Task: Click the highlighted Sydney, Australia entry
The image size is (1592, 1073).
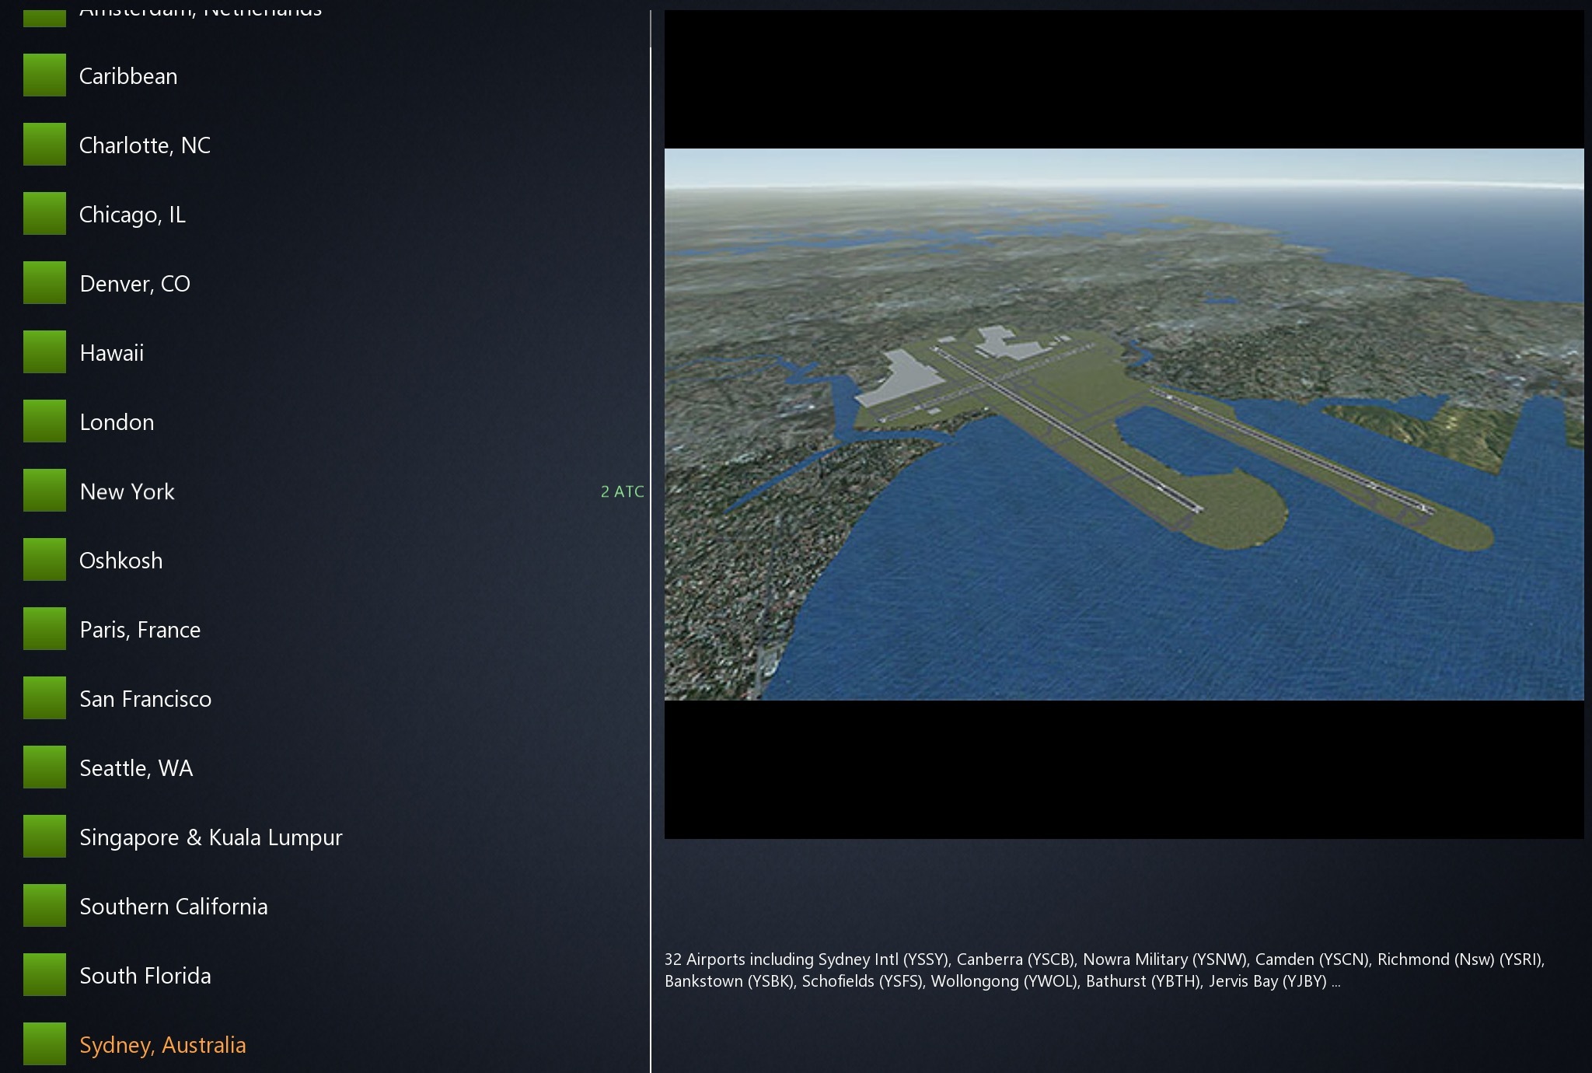Action: [x=162, y=1045]
